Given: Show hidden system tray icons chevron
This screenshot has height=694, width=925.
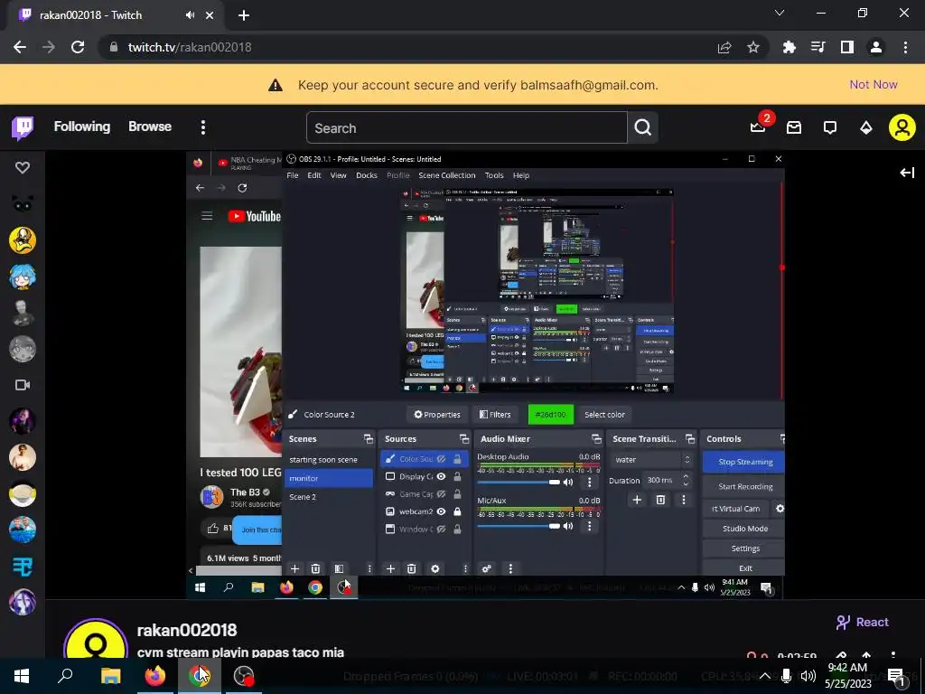Looking at the screenshot, I should 764,676.
